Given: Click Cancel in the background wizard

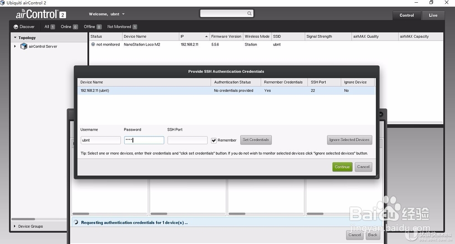Looking at the screenshot, I should pyautogui.click(x=354, y=235).
